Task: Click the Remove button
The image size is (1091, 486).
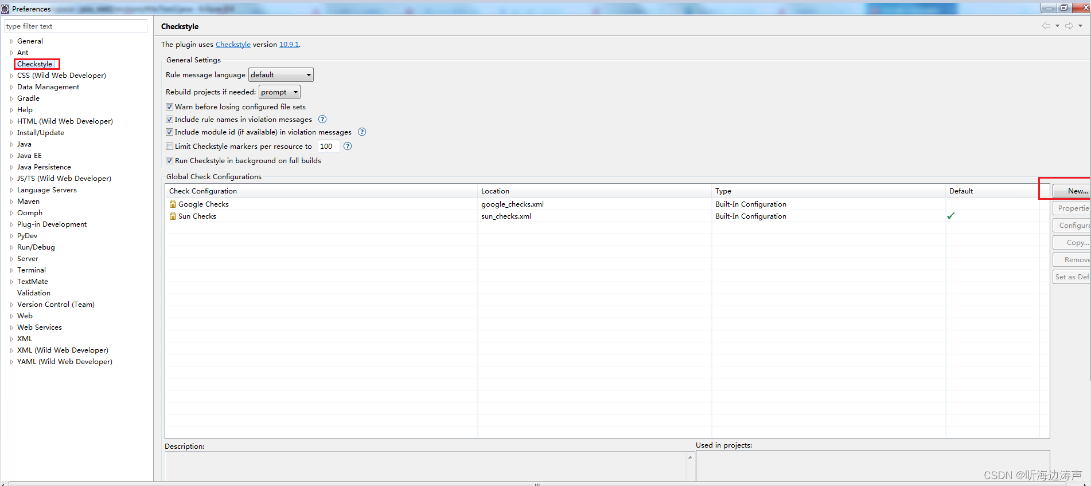Action: tap(1071, 260)
